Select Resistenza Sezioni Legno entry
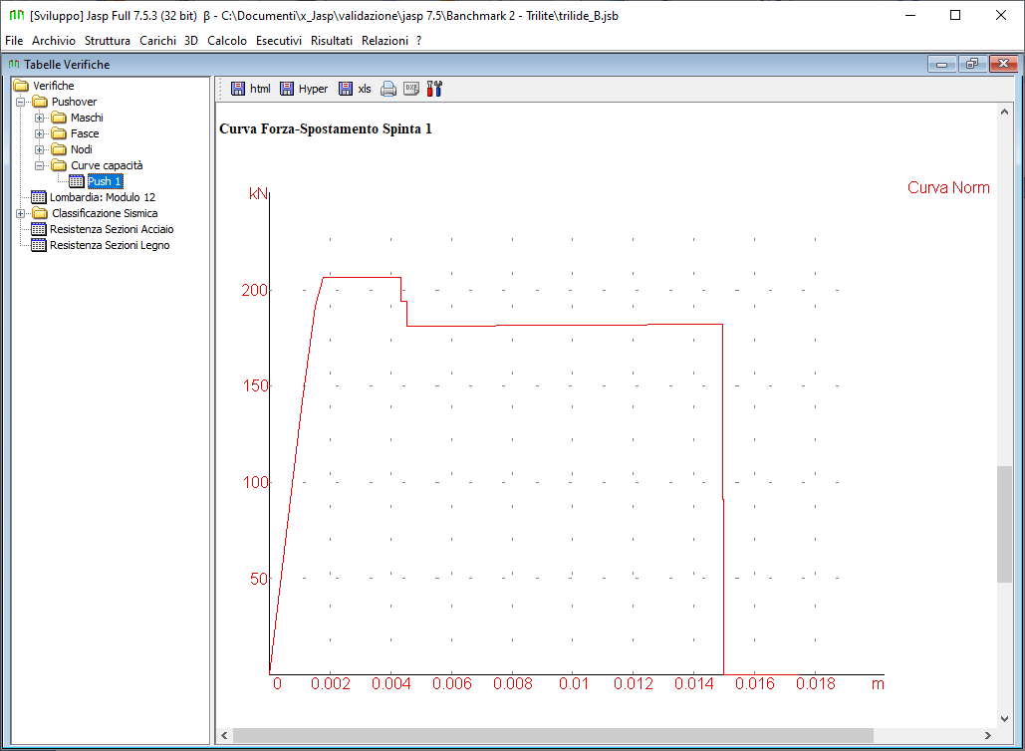The image size is (1025, 751). coord(110,245)
